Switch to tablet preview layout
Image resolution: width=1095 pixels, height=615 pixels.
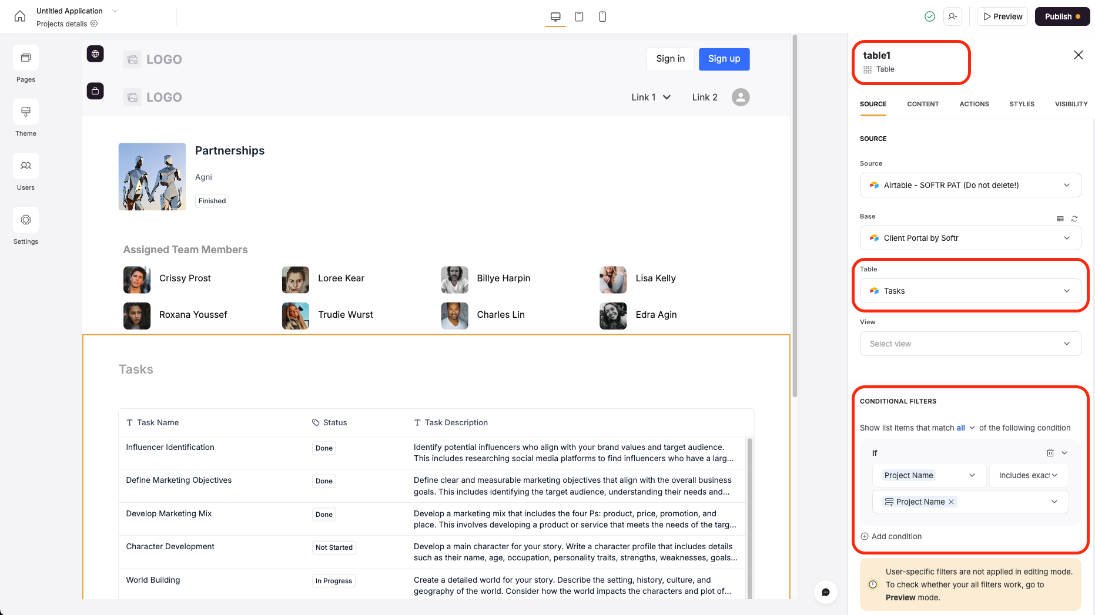579,16
